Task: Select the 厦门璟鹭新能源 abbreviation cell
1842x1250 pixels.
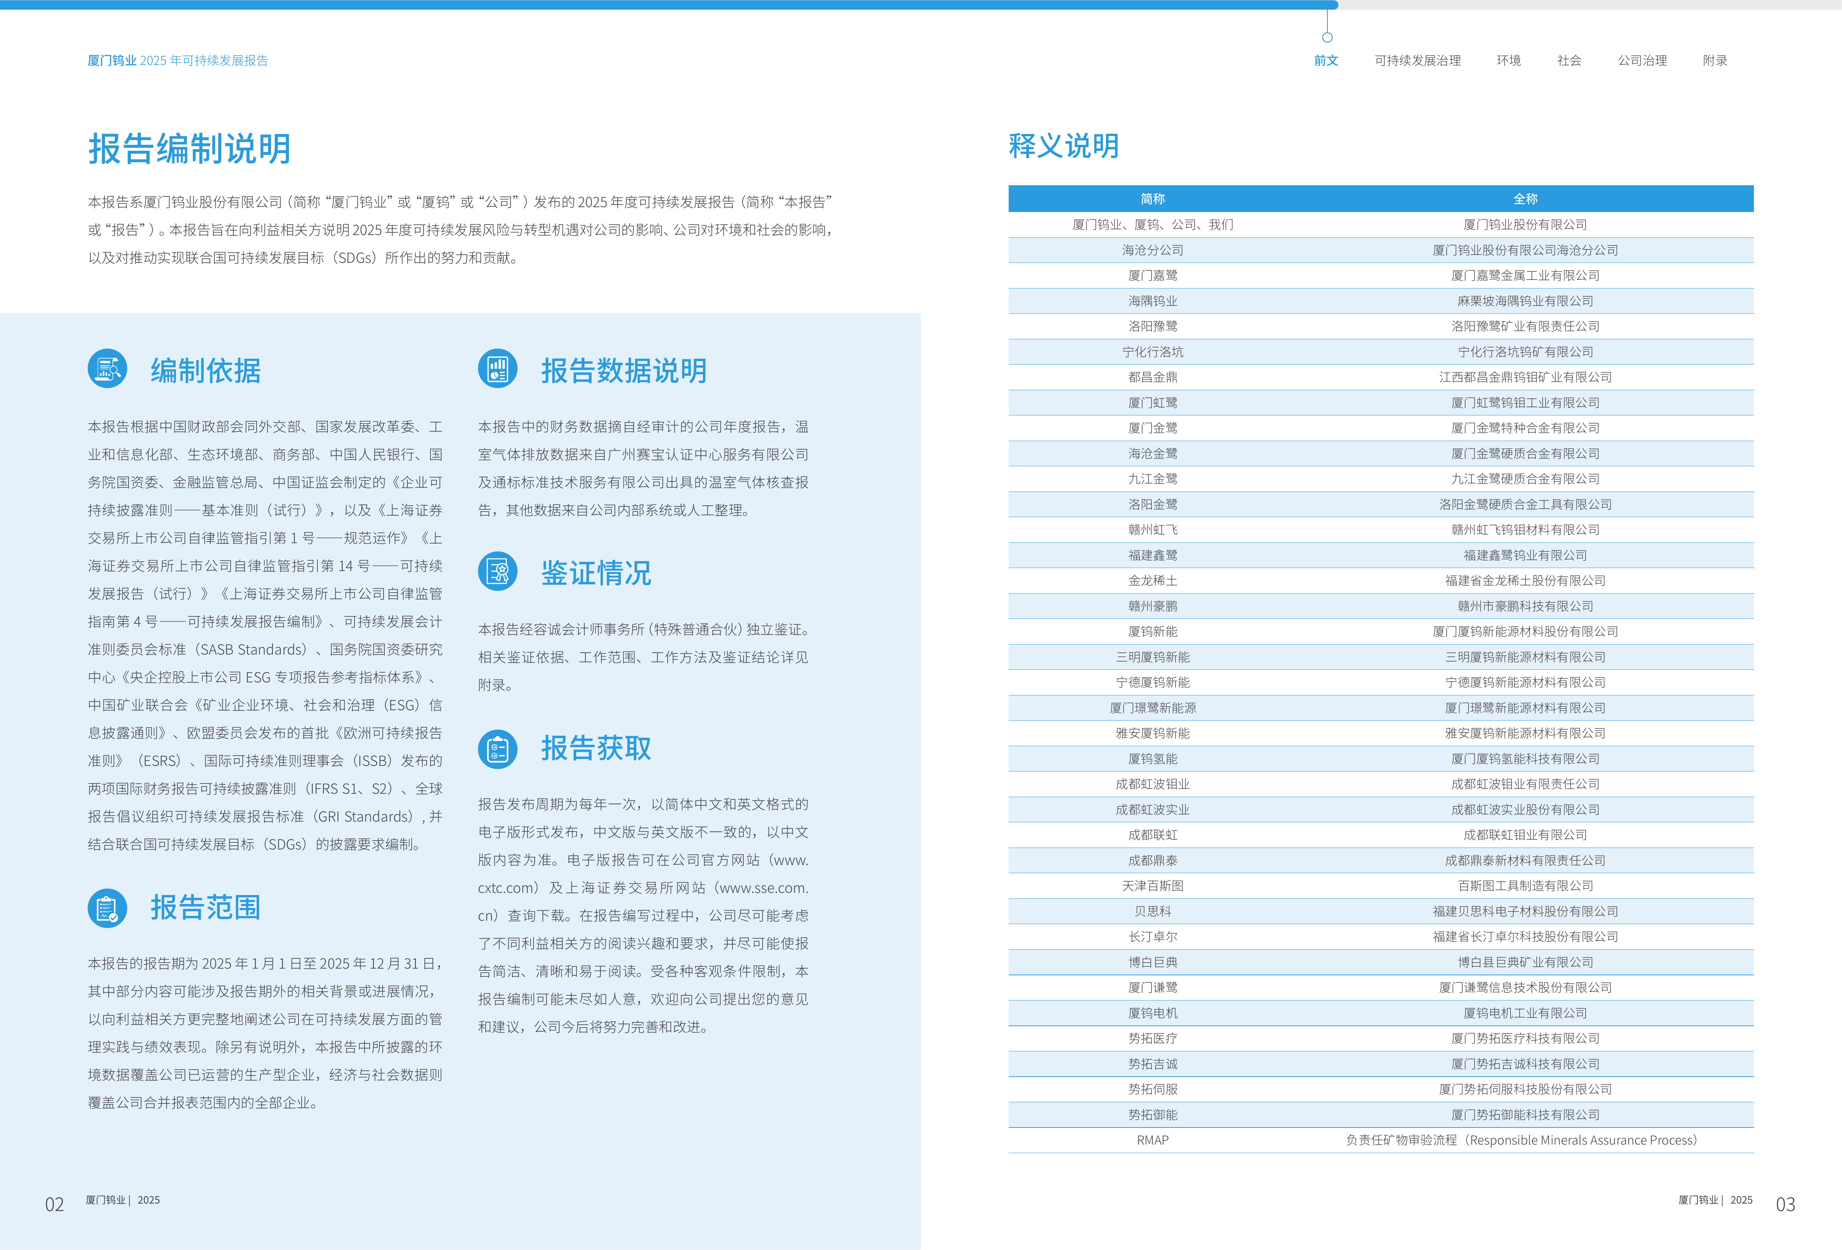Action: tap(1153, 708)
